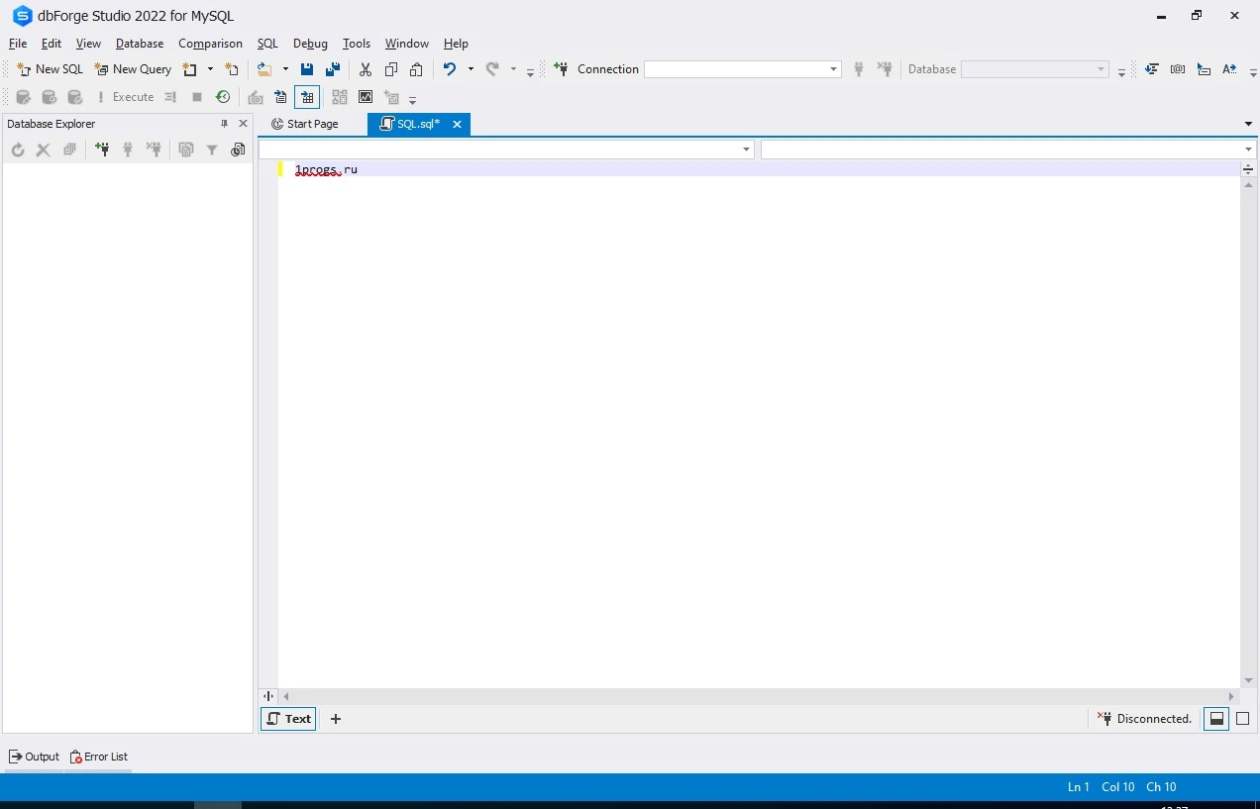Open the Comparison menu

click(x=210, y=44)
